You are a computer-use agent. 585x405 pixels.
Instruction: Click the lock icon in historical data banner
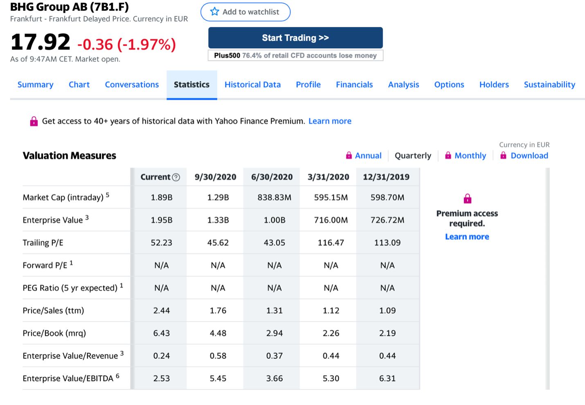tap(34, 121)
